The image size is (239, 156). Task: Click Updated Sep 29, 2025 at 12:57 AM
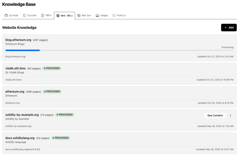click(x=215, y=149)
